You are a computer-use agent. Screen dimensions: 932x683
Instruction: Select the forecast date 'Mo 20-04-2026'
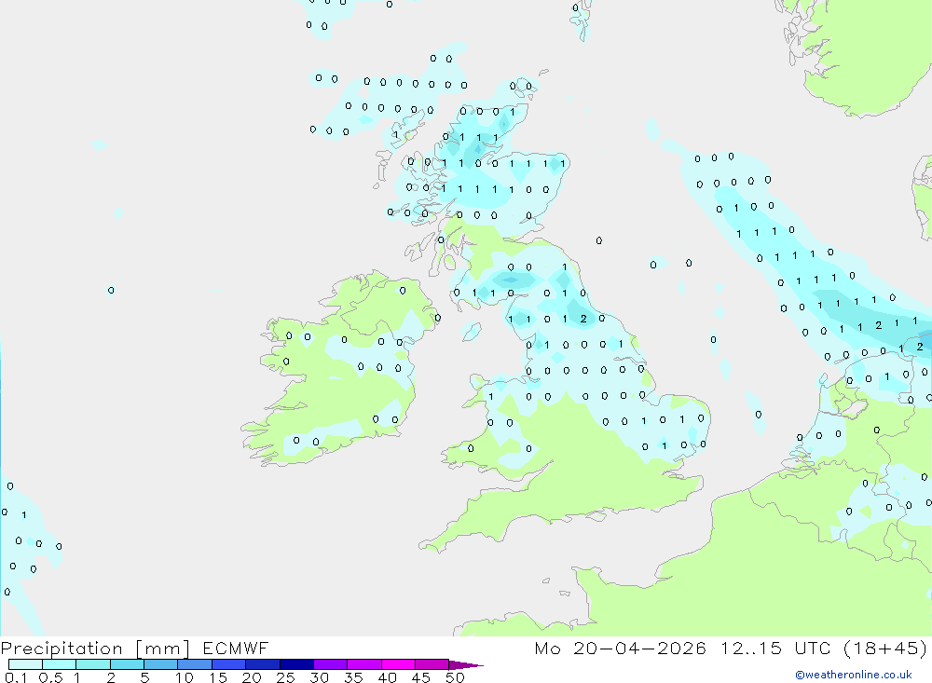620,648
